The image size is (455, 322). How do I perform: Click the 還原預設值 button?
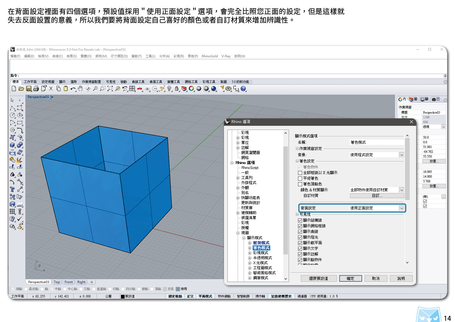pyautogui.click(x=318, y=278)
